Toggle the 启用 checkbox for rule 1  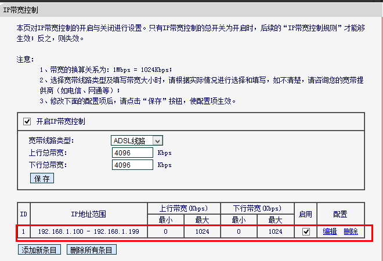[x=306, y=231]
